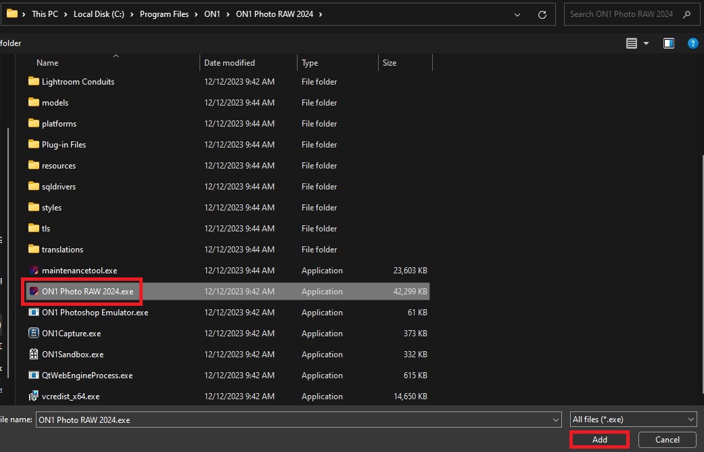Open the All files (*.exe) filter dropdown
The height and width of the screenshot is (452, 704).
(x=690, y=420)
